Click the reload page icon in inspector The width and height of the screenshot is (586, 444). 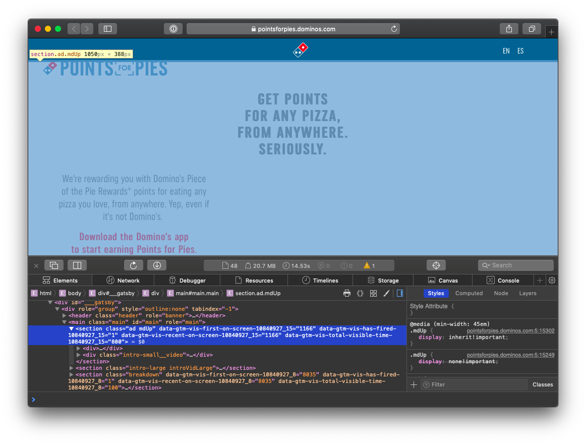pos(133,265)
